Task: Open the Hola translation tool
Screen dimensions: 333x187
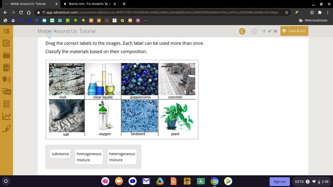Action: pos(7,92)
